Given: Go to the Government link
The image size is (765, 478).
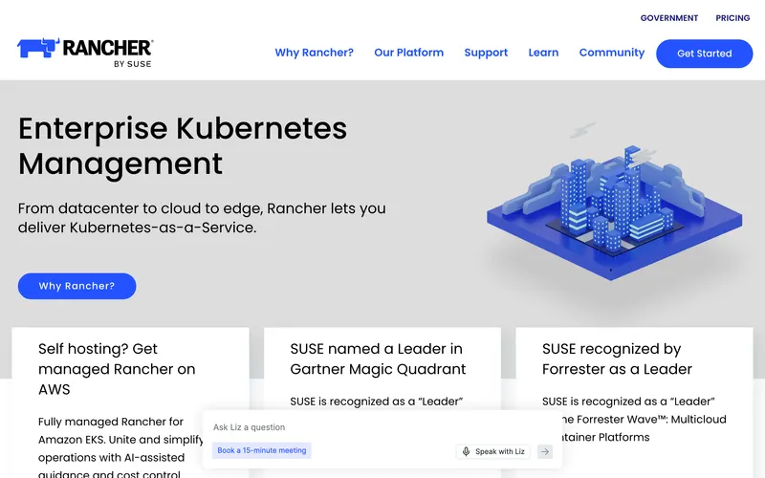Looking at the screenshot, I should pos(668,18).
